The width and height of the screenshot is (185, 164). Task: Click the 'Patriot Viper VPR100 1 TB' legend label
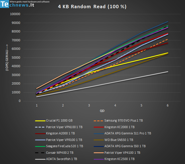[64, 140]
